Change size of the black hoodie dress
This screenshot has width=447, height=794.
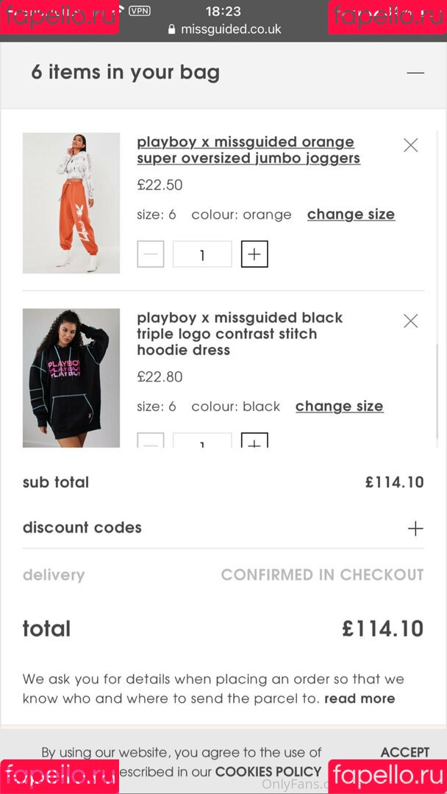[339, 406]
